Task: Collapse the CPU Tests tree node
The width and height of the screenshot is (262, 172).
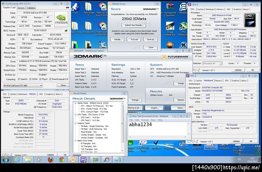Action: [x=76, y=115]
